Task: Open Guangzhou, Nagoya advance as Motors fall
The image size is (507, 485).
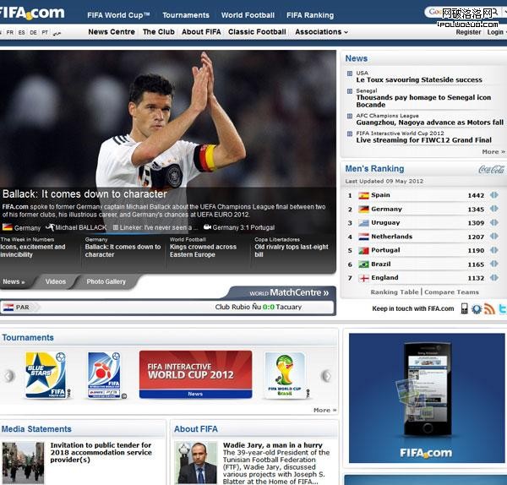Action: 430,123
